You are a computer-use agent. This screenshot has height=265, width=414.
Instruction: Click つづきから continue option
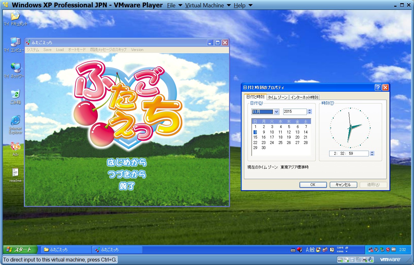pyautogui.click(x=127, y=174)
